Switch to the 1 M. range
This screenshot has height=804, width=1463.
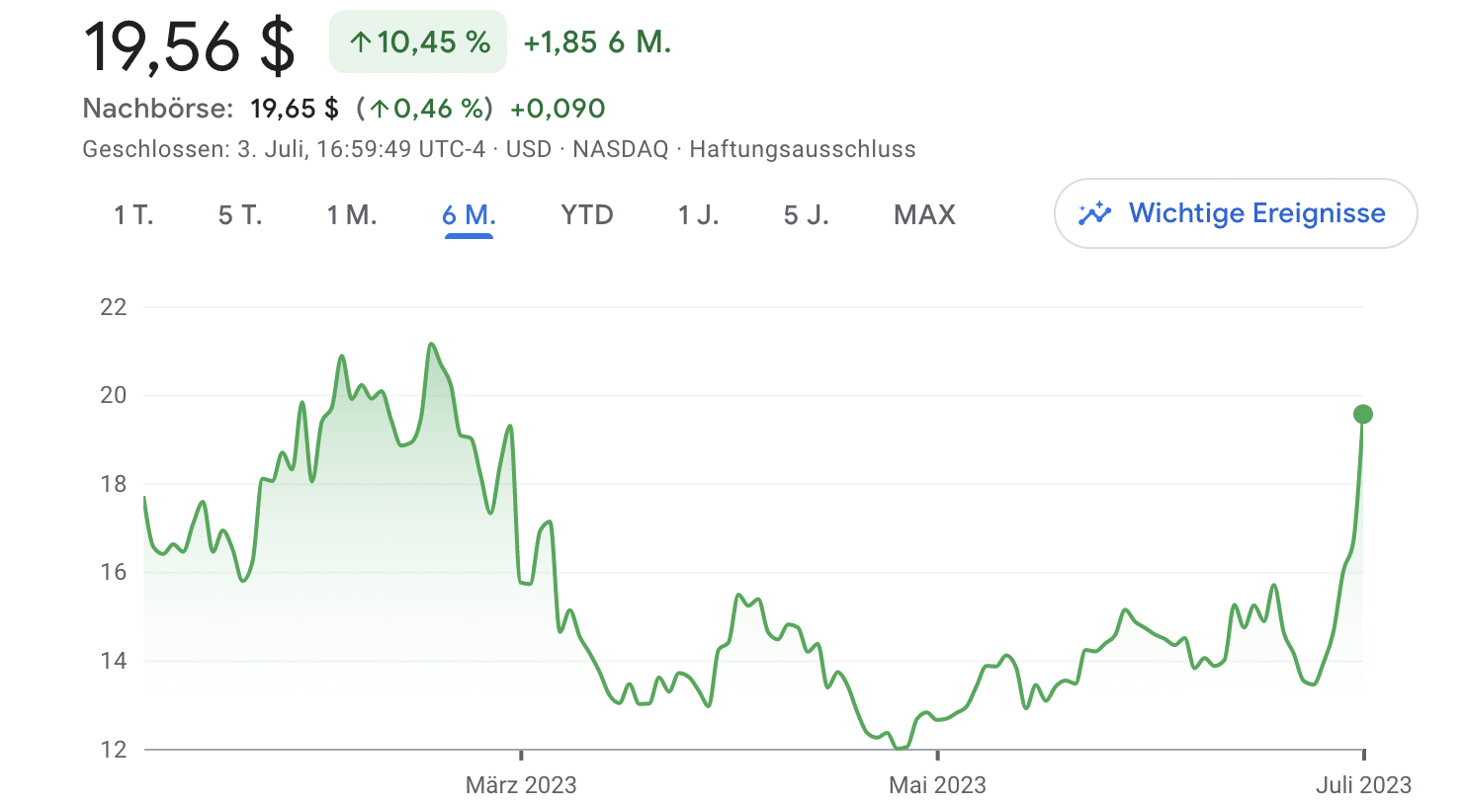pyautogui.click(x=352, y=215)
